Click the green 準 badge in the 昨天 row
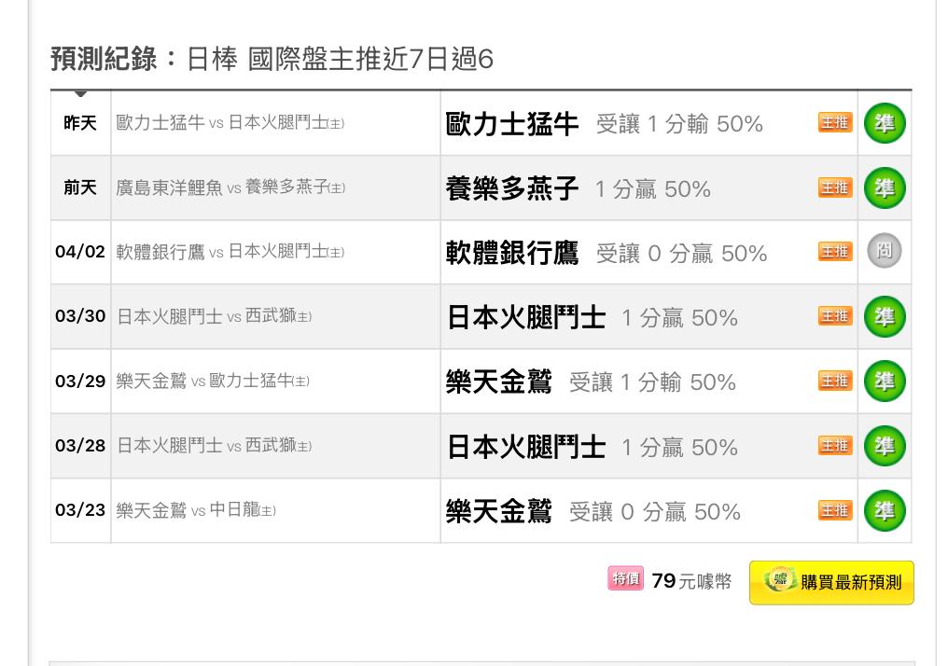This screenshot has height=666, width=948. pos(884,123)
